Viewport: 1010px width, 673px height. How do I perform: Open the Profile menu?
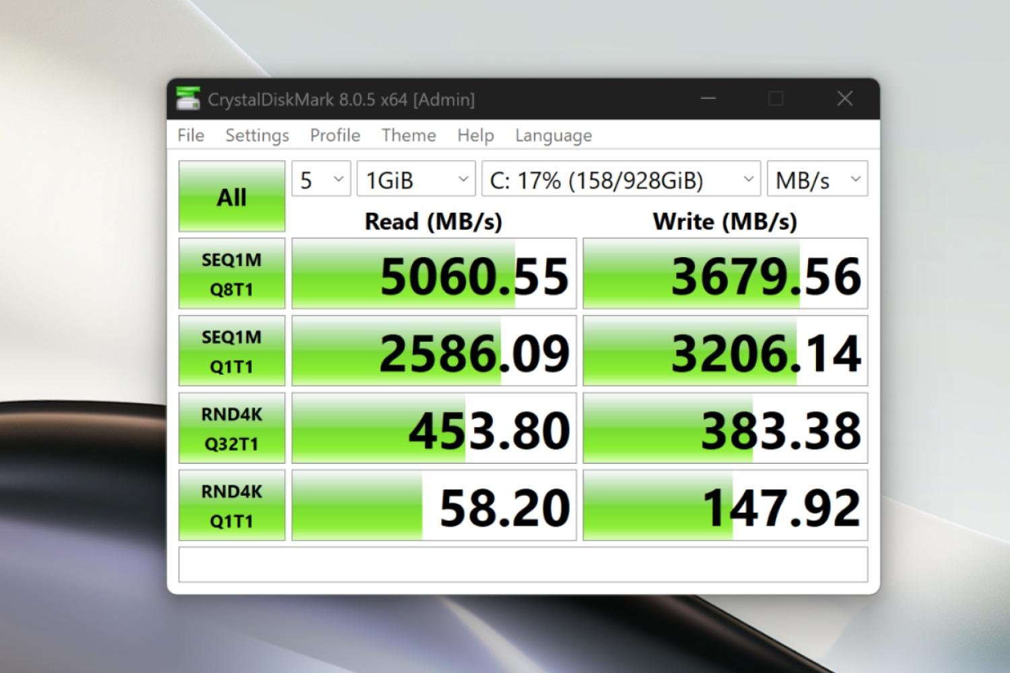click(335, 135)
